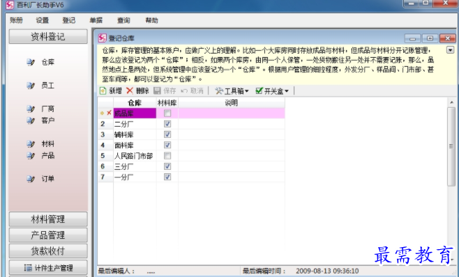Uncheck 材料库 checkbox for 面料库
The width and height of the screenshot is (459, 277).
pos(167,145)
